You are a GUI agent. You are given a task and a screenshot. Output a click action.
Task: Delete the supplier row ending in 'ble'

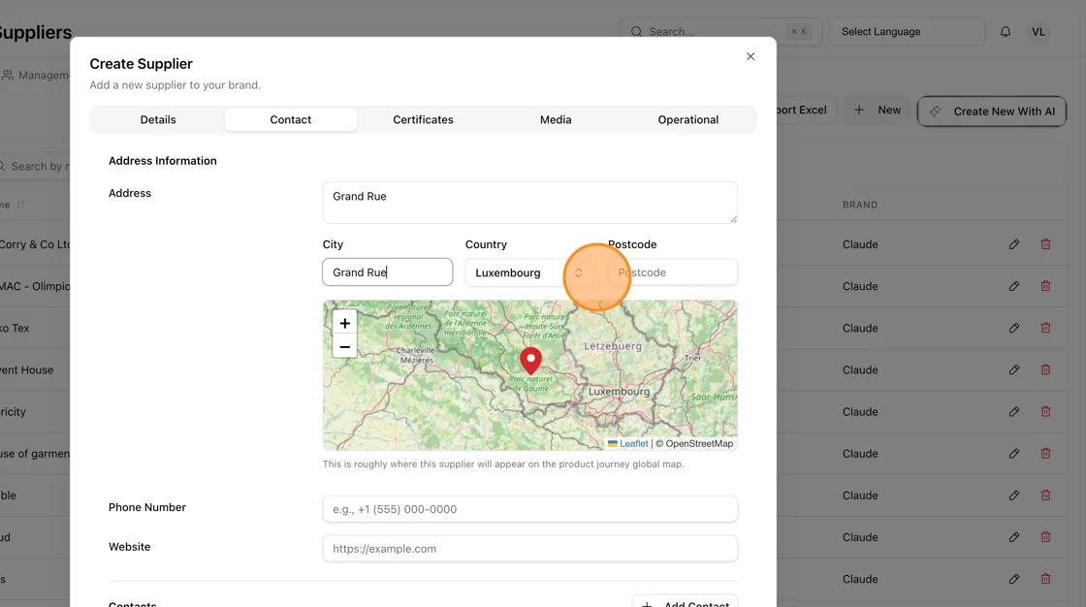(x=1046, y=495)
